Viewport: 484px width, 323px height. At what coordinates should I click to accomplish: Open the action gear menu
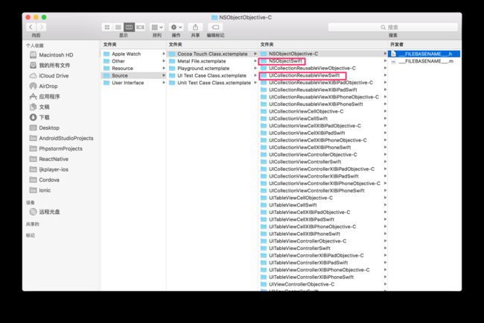(176, 27)
